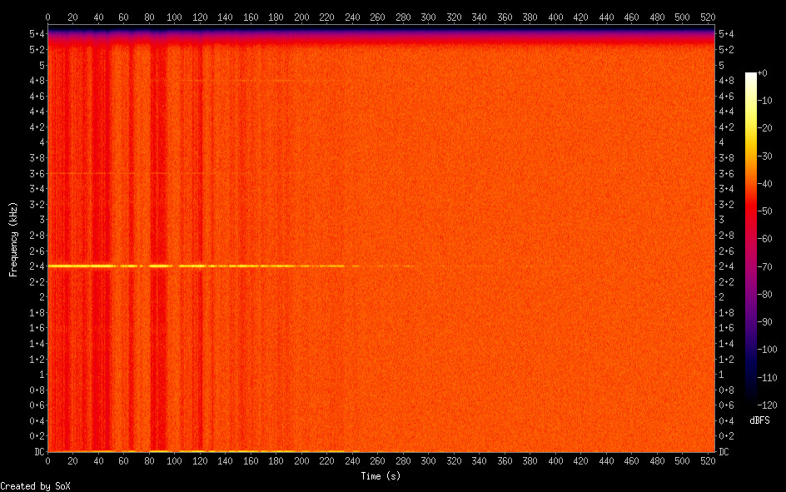The height and width of the screenshot is (492, 786).
Task: Click the color scale bar legend
Action: [751, 239]
